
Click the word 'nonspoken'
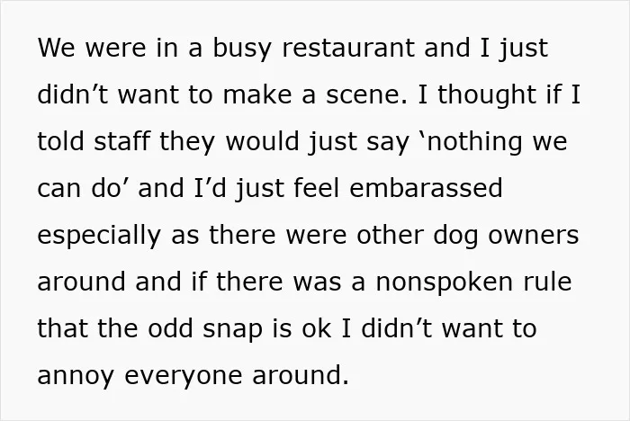[445, 282]
